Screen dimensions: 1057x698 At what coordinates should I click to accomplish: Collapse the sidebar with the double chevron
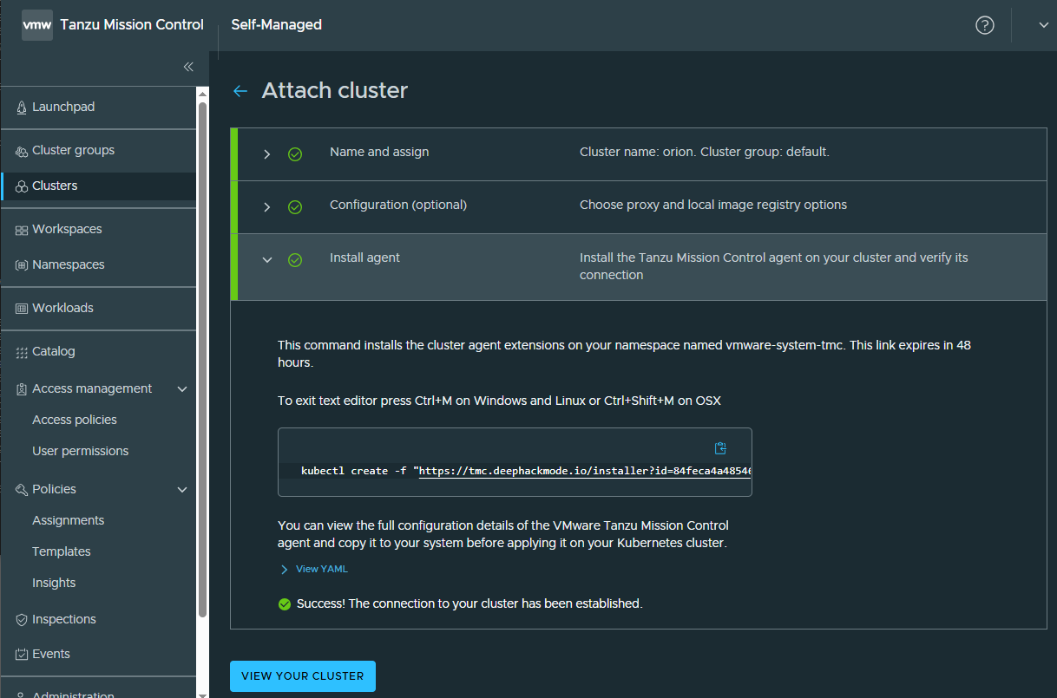click(x=188, y=67)
